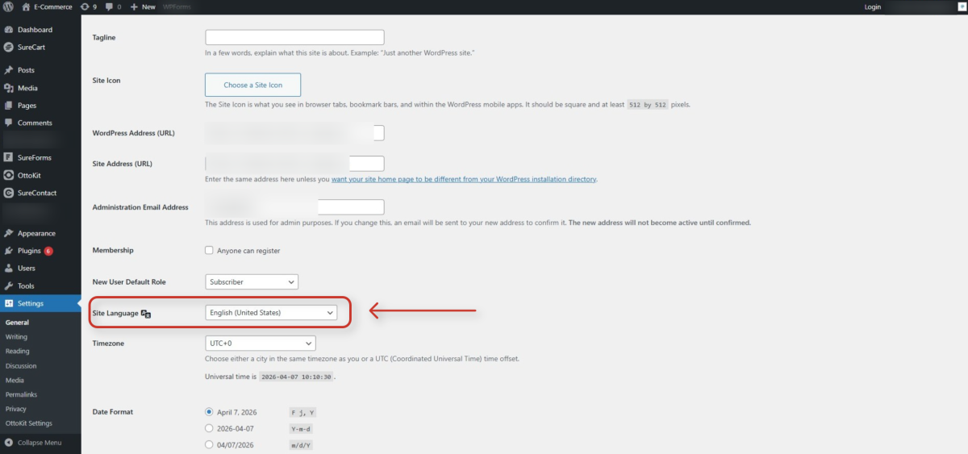Click the plus New content icon
Viewport: 968px width, 454px height.
(135, 6)
